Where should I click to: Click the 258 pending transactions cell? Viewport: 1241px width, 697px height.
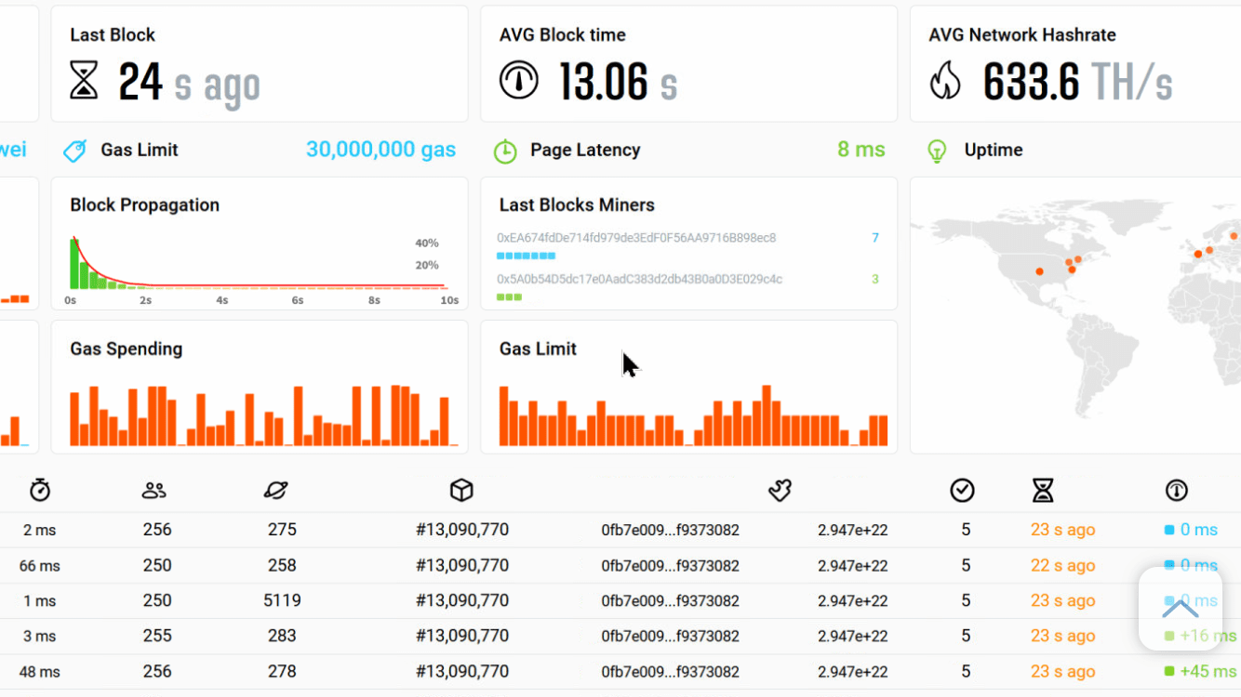tap(282, 565)
